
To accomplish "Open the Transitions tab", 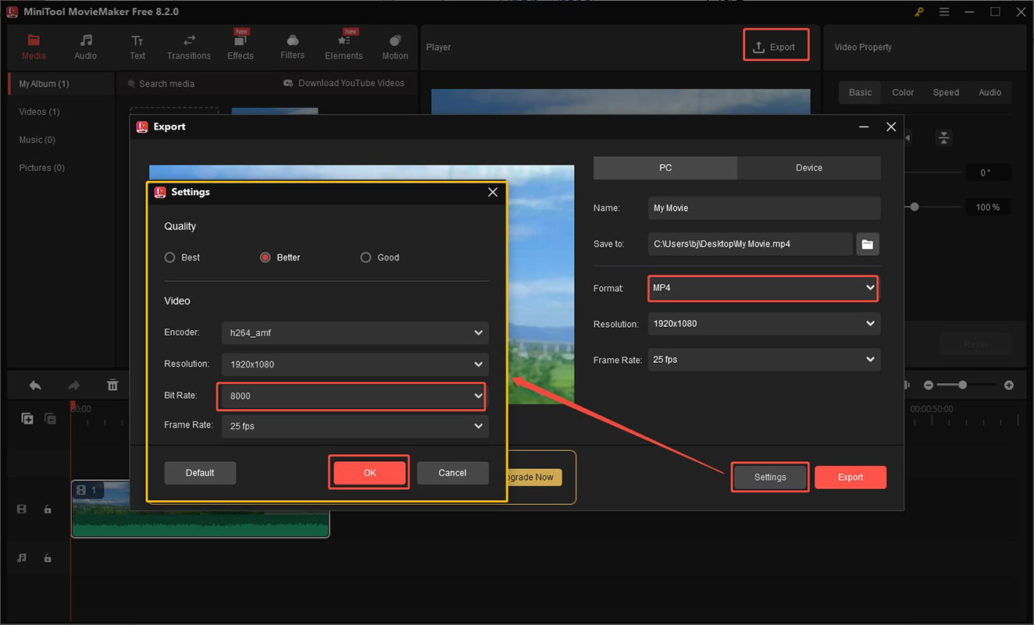I will 189,47.
